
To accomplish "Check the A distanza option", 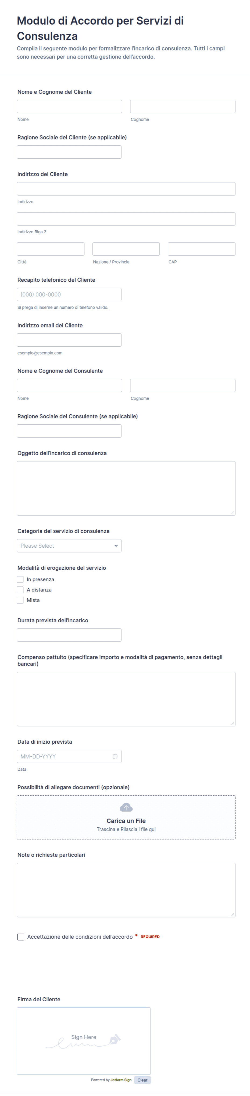I will (x=20, y=589).
